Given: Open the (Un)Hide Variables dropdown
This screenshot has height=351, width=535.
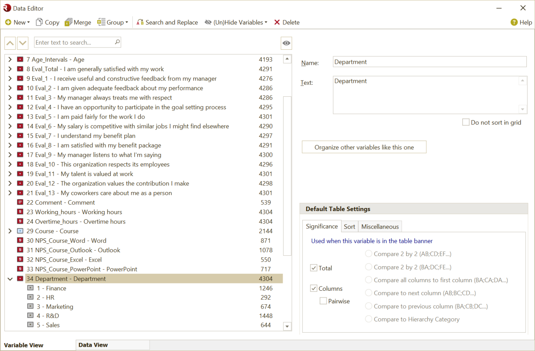Looking at the screenshot, I should coord(236,22).
